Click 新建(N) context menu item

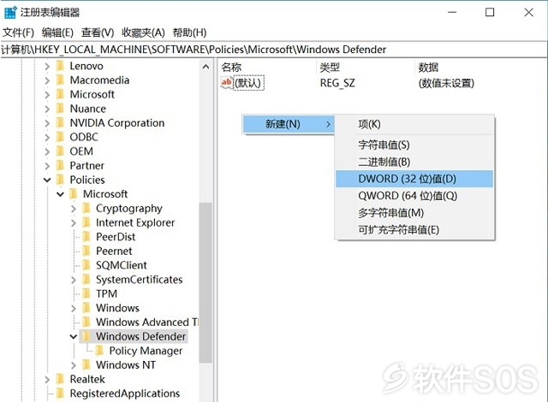coord(289,124)
